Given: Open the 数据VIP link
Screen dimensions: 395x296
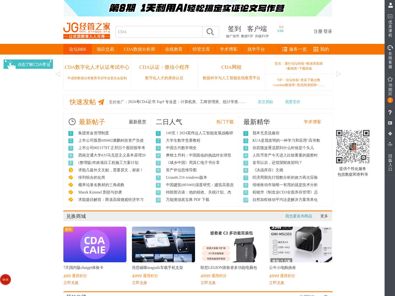Looking at the screenshot, I should click(x=247, y=36).
